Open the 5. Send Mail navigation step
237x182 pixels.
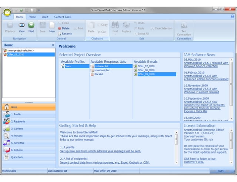29,143
